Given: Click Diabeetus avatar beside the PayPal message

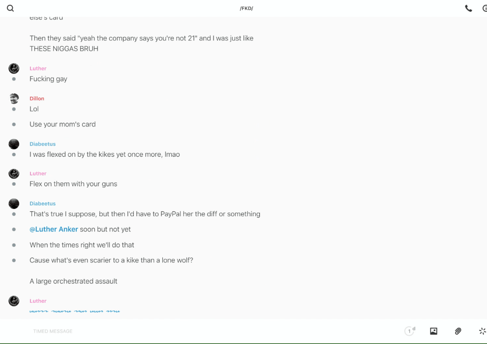Looking at the screenshot, I should pos(14,203).
